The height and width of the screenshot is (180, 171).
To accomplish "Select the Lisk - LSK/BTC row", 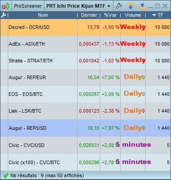I will [x=85, y=111].
